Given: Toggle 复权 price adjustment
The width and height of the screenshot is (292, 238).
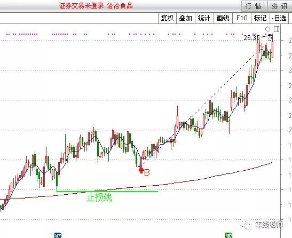Looking at the screenshot, I should click(167, 18).
